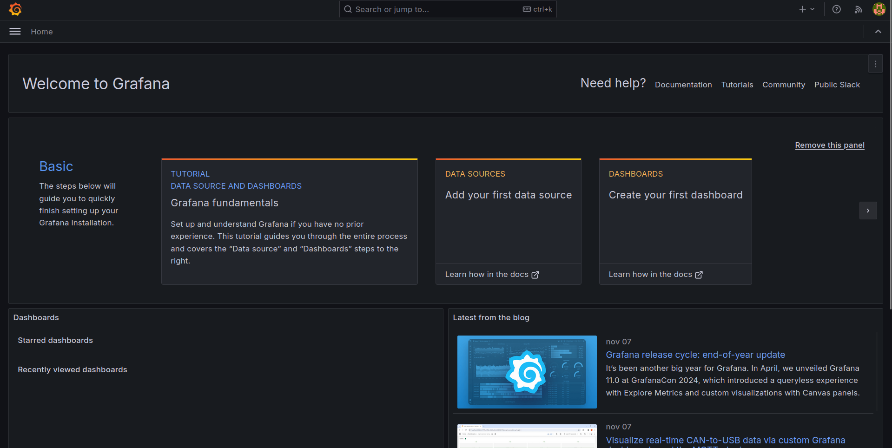The image size is (892, 448).
Task: Click the Latest from the blog title
Action: (491, 317)
